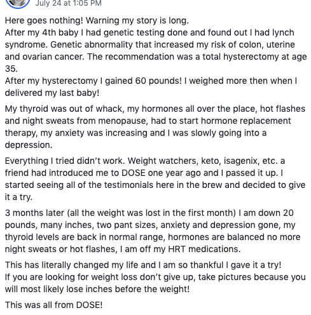Click the words 'lynch syndrome' in the post
The height and width of the screenshot is (315, 311).
point(149,39)
